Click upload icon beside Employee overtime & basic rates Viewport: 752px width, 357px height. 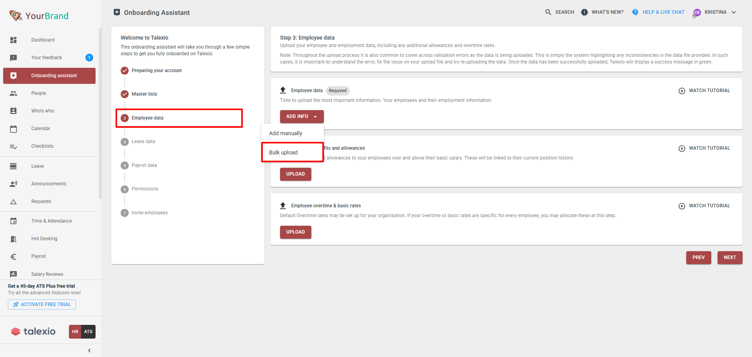pyautogui.click(x=283, y=205)
